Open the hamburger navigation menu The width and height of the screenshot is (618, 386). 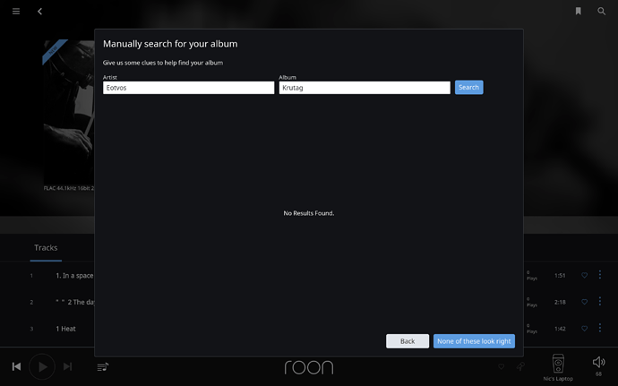[x=16, y=12]
